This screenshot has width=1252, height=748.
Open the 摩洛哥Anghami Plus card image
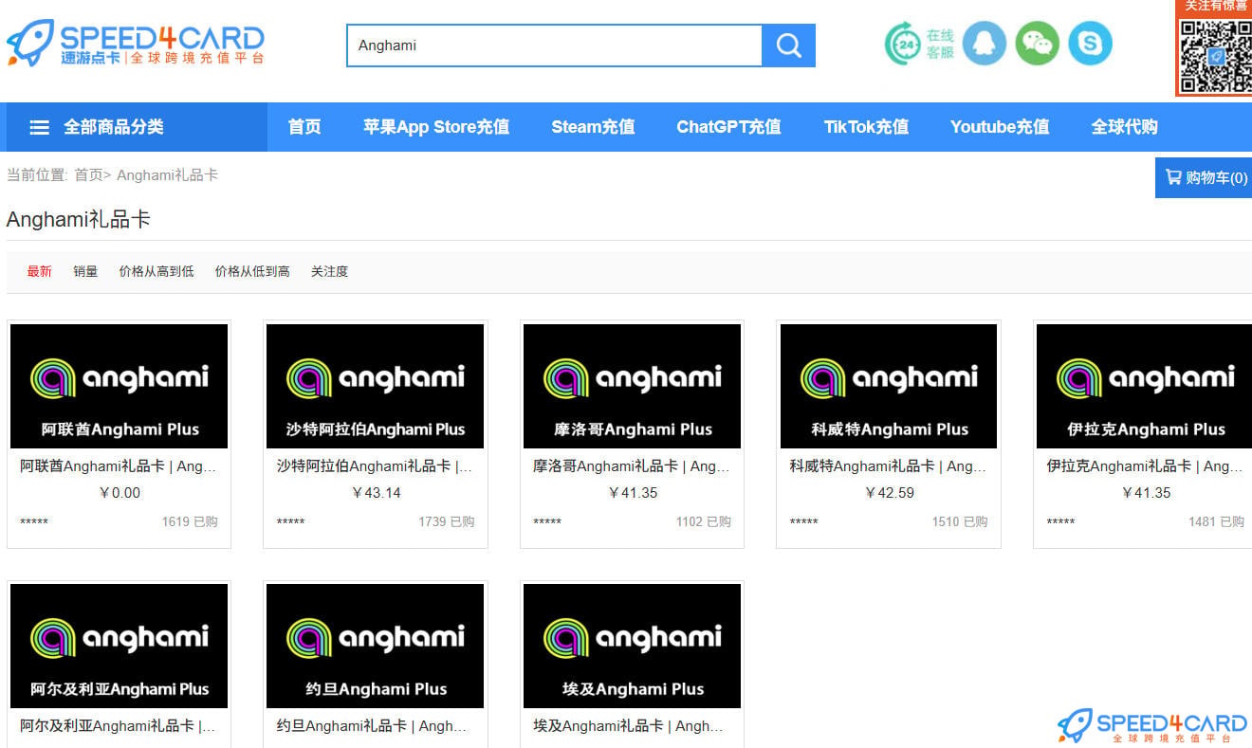pyautogui.click(x=632, y=386)
